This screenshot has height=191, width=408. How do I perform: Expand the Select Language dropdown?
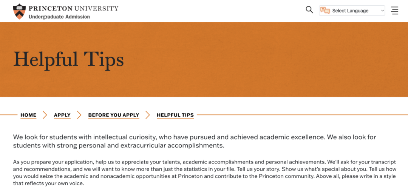[x=352, y=11]
